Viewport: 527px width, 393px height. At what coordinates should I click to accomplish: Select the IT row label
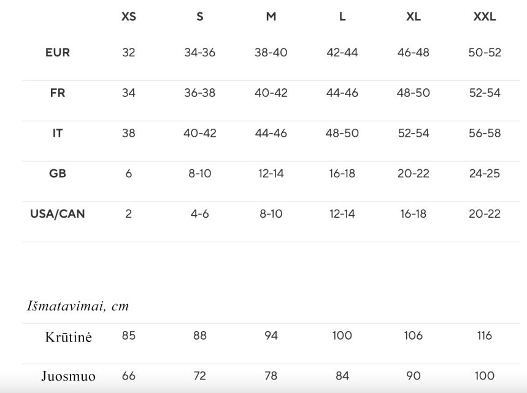point(58,133)
